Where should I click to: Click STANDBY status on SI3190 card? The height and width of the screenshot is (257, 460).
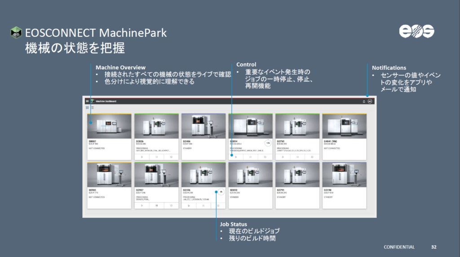[x=328, y=197]
